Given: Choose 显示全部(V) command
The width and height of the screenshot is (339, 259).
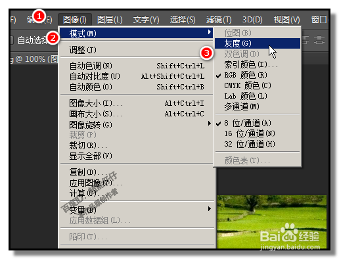Looking at the screenshot, I should point(137,156).
